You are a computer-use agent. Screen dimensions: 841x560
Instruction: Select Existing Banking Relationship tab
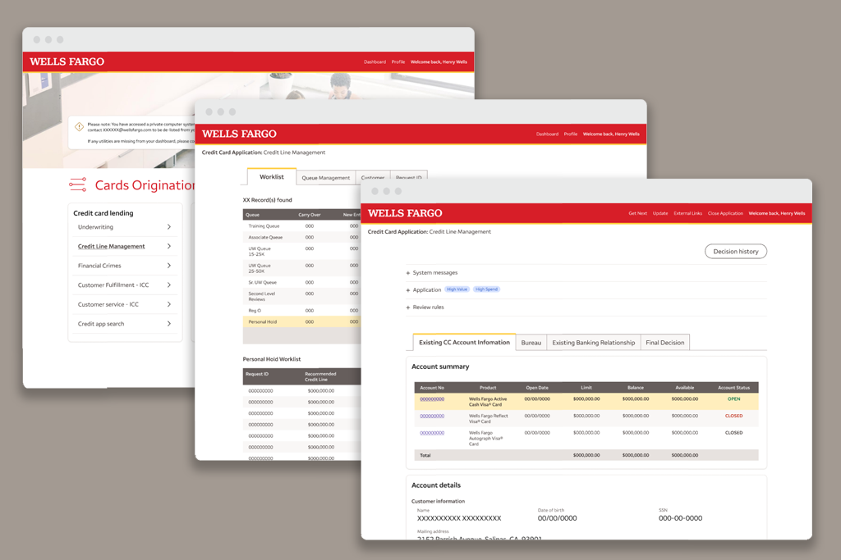pyautogui.click(x=593, y=343)
